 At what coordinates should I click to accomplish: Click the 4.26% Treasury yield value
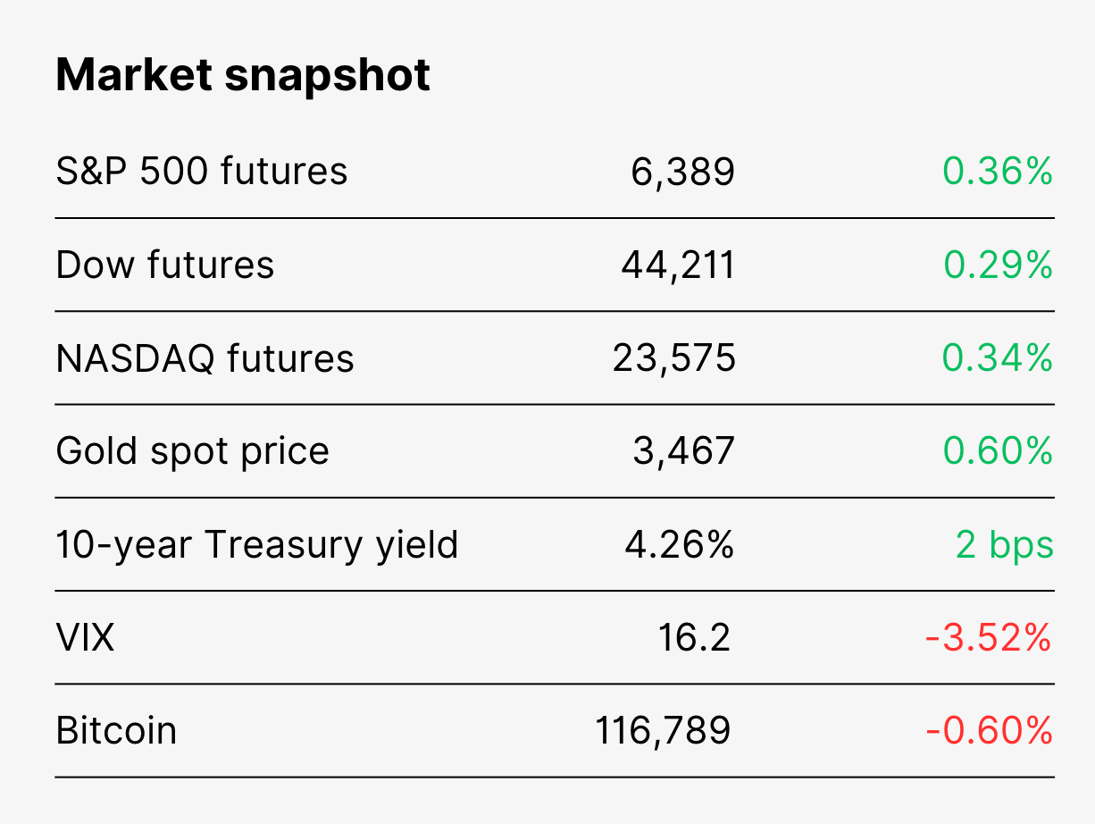pos(680,545)
